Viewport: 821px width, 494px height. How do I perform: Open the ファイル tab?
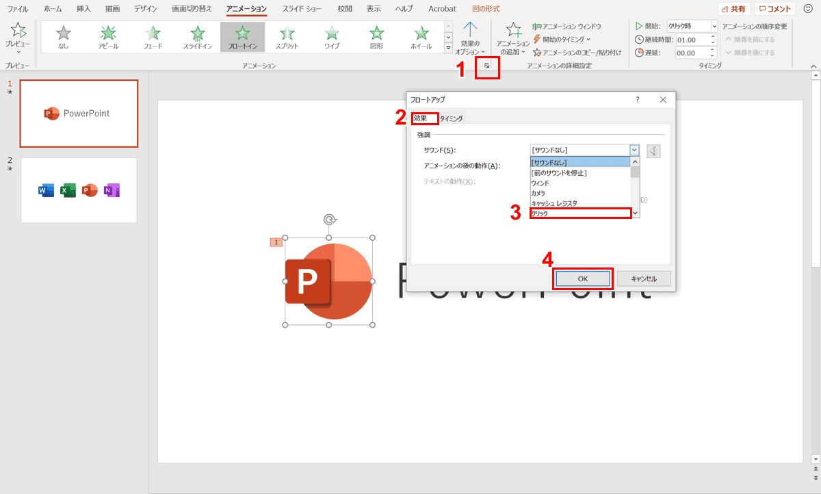[18, 9]
